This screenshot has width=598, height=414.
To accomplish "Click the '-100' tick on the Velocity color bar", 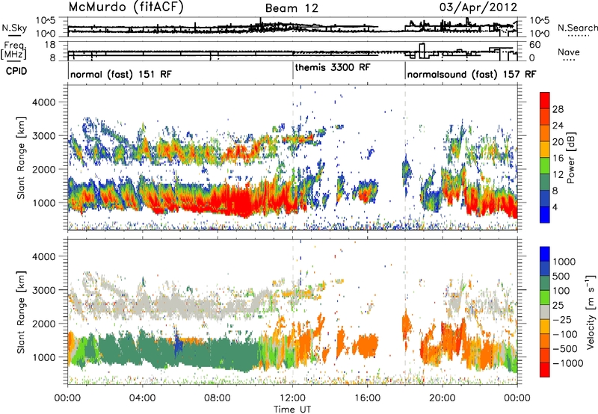I will (x=565, y=334).
